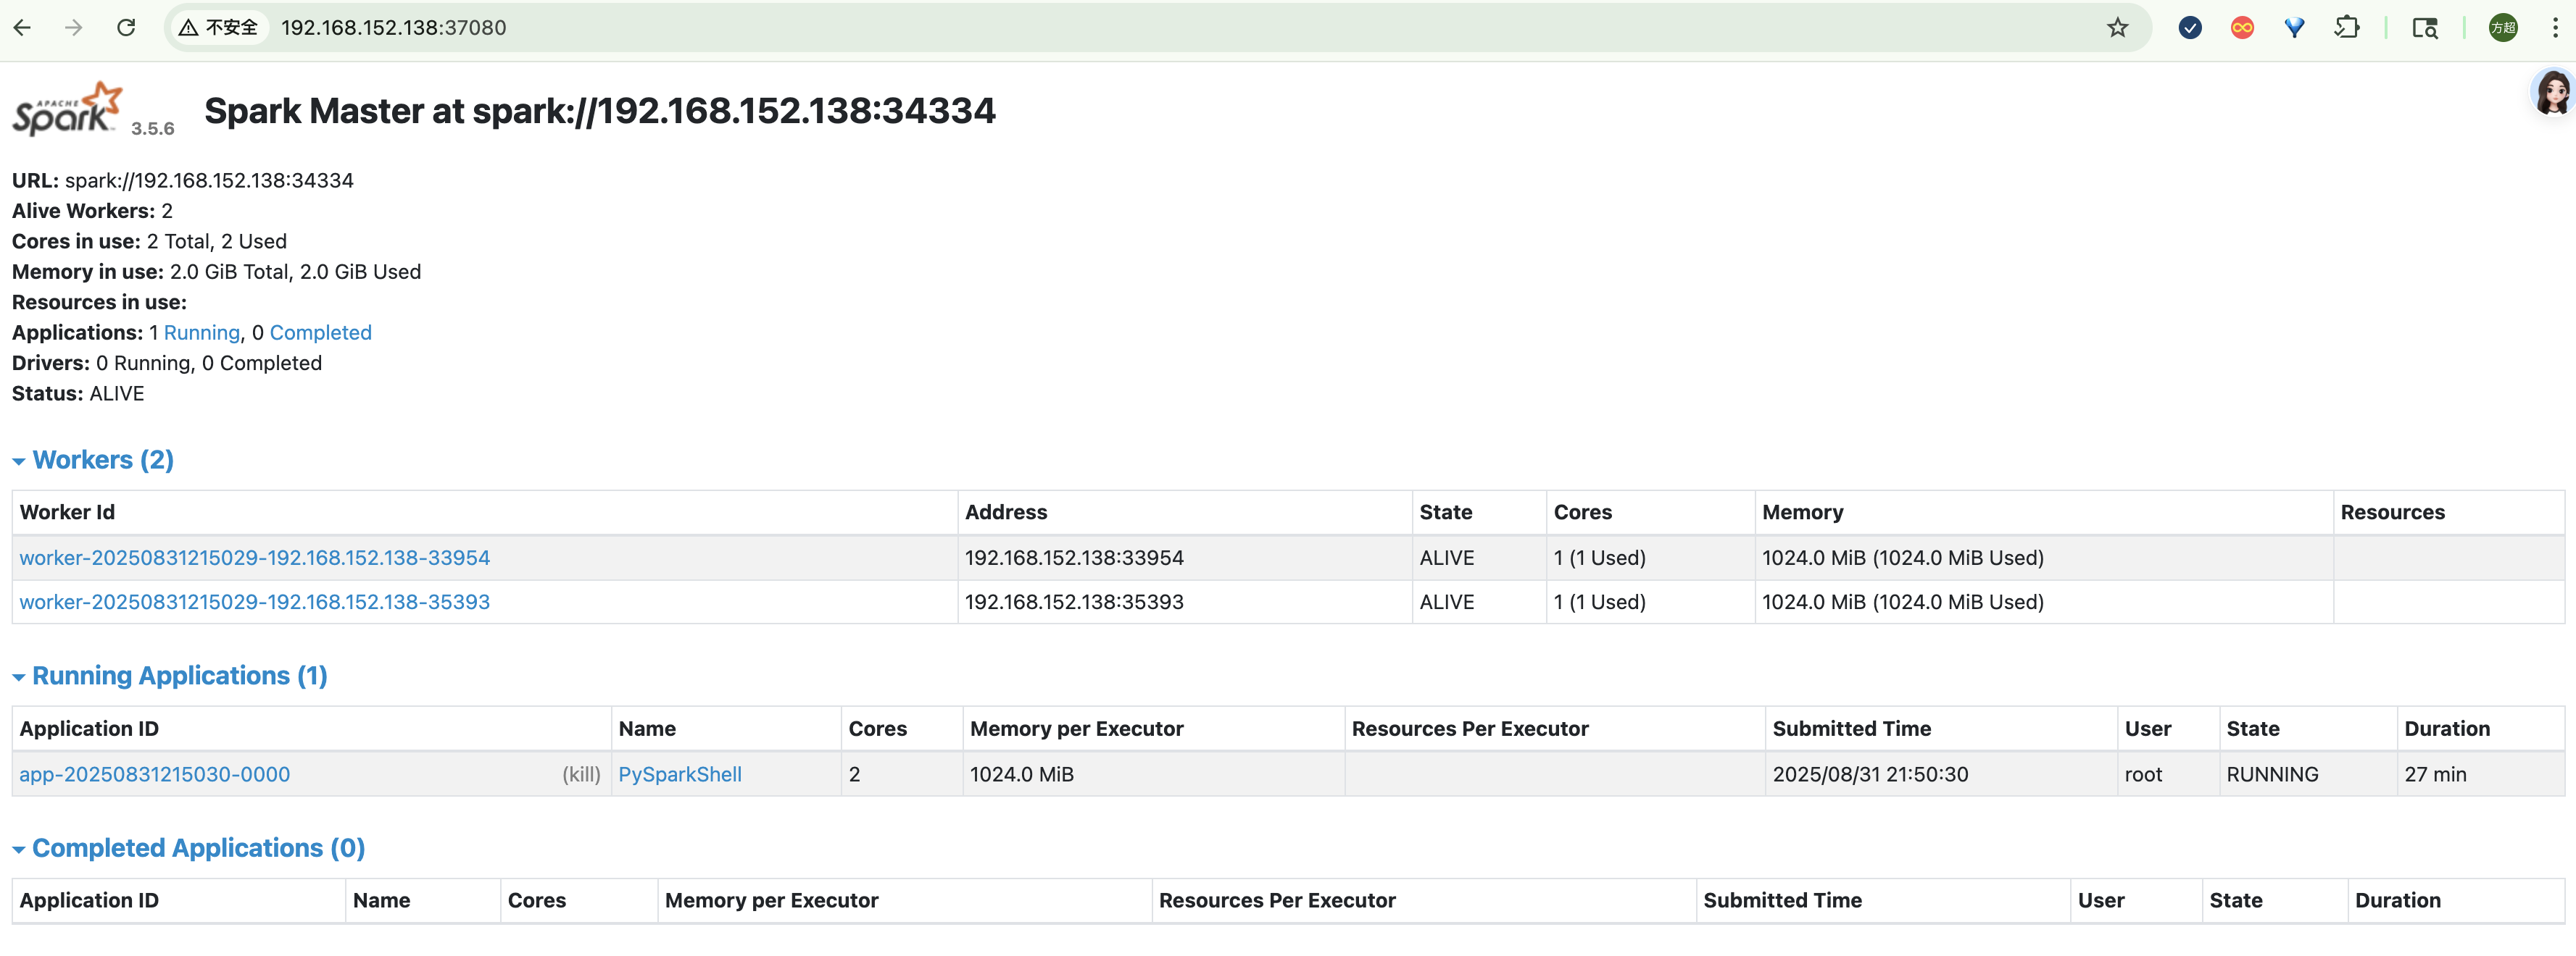Kill the running PySparkShell application
The width and height of the screenshot is (2576, 956).
(581, 774)
